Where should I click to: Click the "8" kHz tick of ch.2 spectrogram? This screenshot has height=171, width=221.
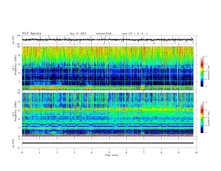[20, 101]
